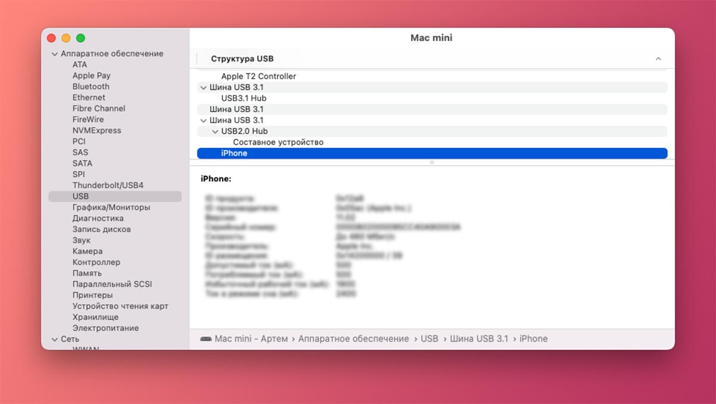This screenshot has height=404, width=716.
Task: Close the Mac mini window with red button
Action: 51,38
